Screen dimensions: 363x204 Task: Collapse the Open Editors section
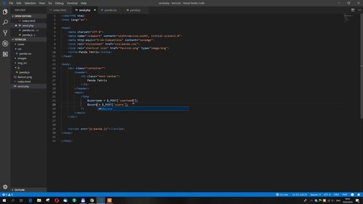click(29, 16)
